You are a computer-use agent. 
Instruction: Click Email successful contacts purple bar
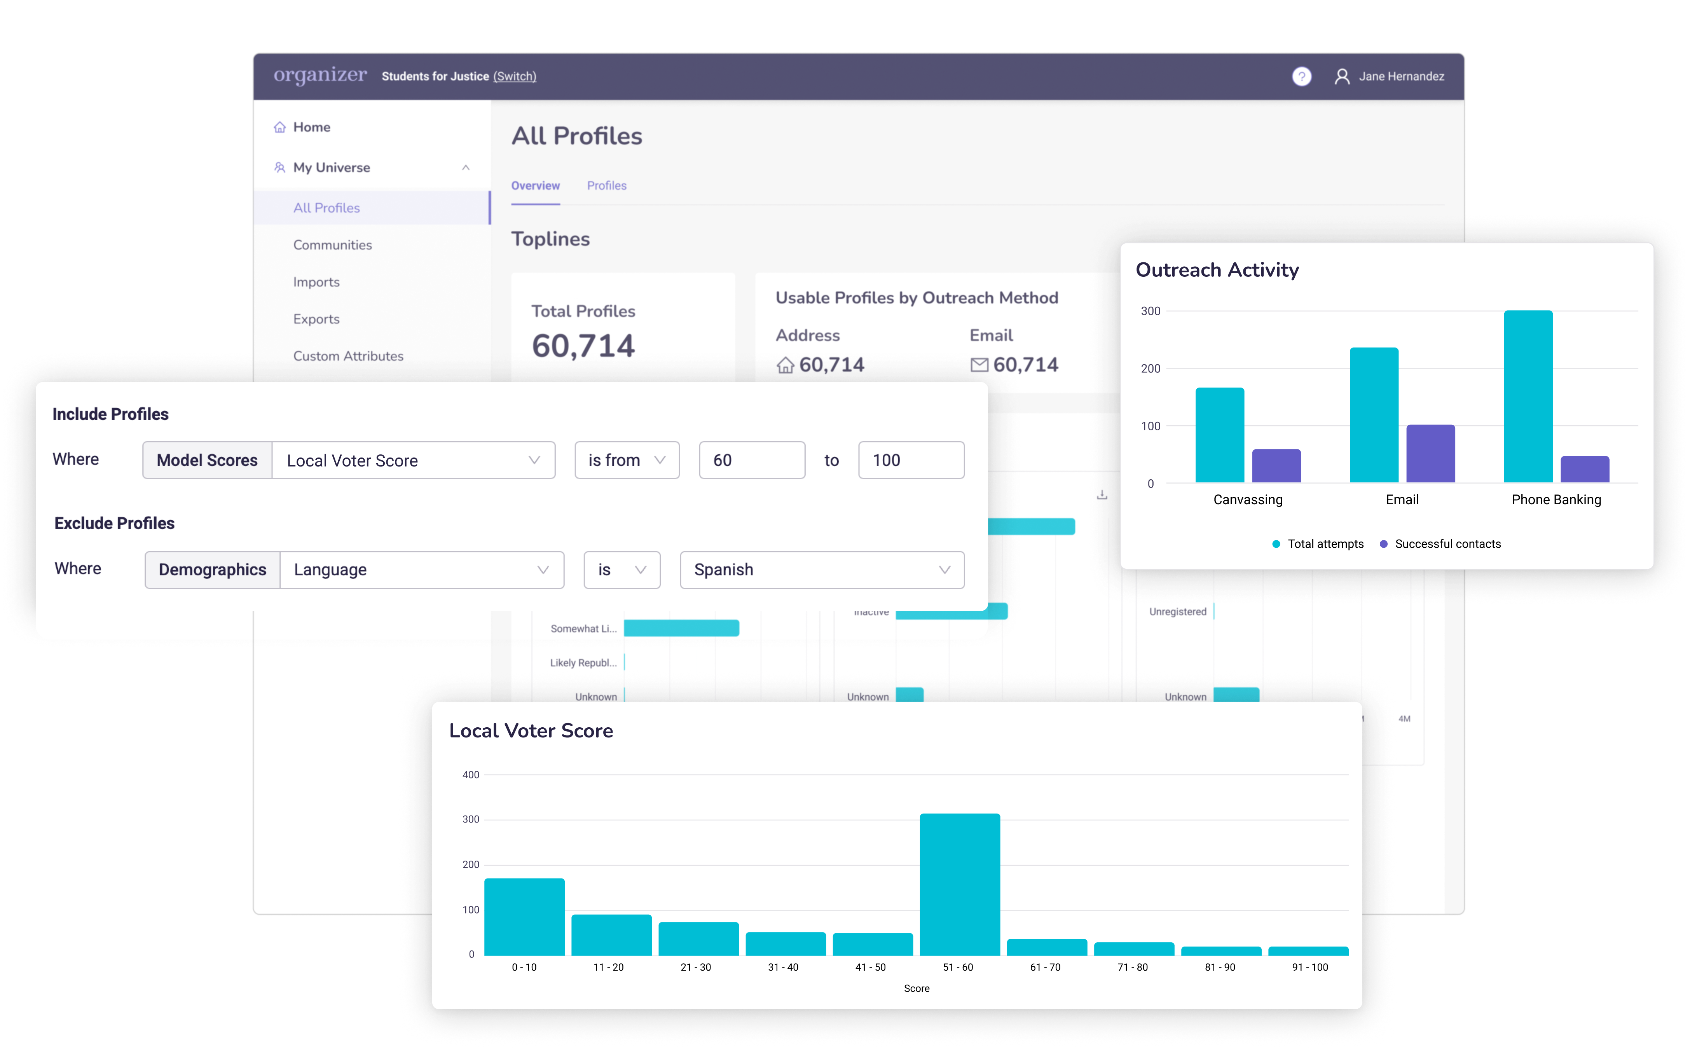pos(1430,453)
